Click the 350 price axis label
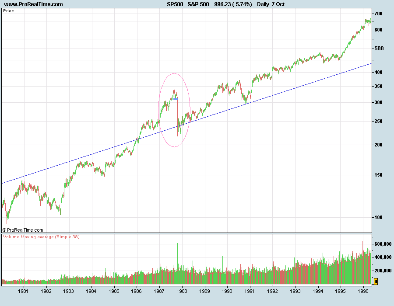This screenshot has width=394, height=306. [378, 86]
